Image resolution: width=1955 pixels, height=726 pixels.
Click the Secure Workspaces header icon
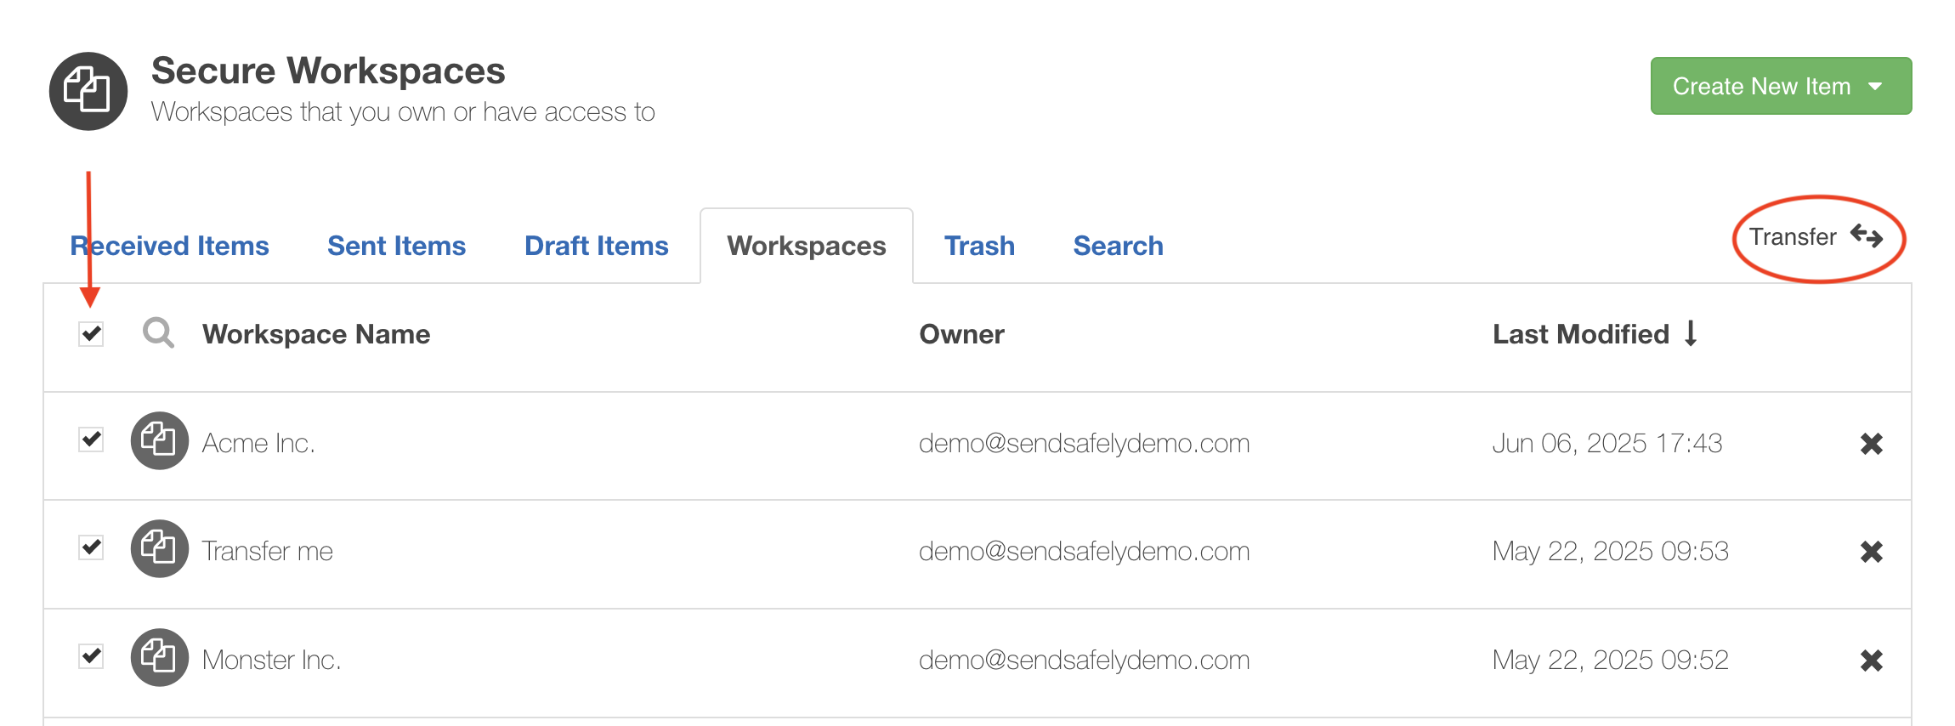[x=88, y=91]
